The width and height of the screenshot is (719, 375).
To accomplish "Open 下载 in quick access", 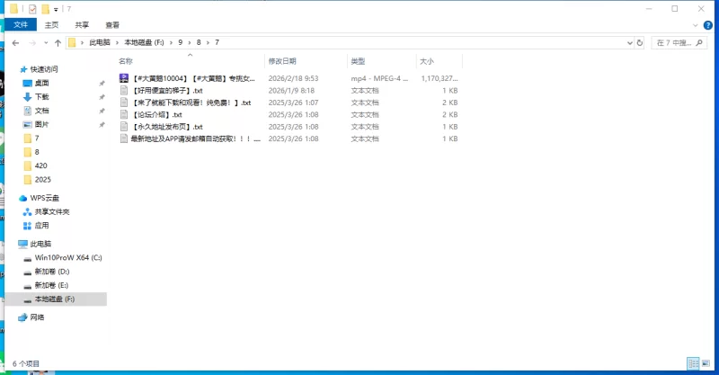I will [41, 97].
